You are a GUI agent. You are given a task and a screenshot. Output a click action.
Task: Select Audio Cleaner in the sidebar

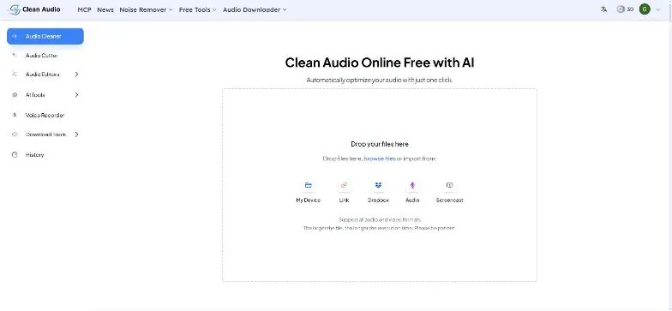click(45, 36)
